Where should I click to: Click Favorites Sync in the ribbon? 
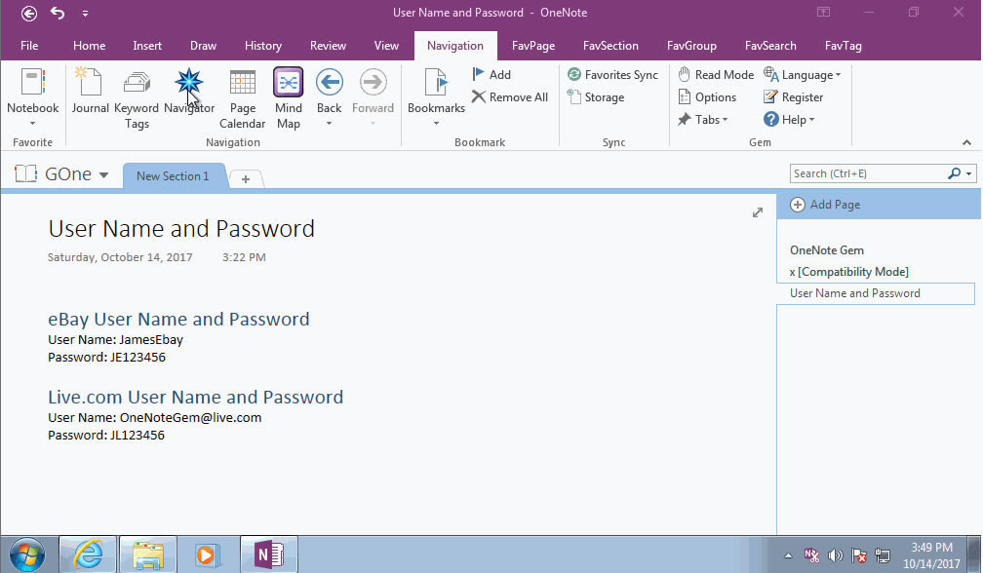tap(613, 75)
